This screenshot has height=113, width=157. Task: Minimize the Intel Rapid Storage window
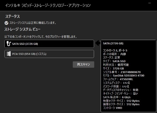click(x=149, y=3)
